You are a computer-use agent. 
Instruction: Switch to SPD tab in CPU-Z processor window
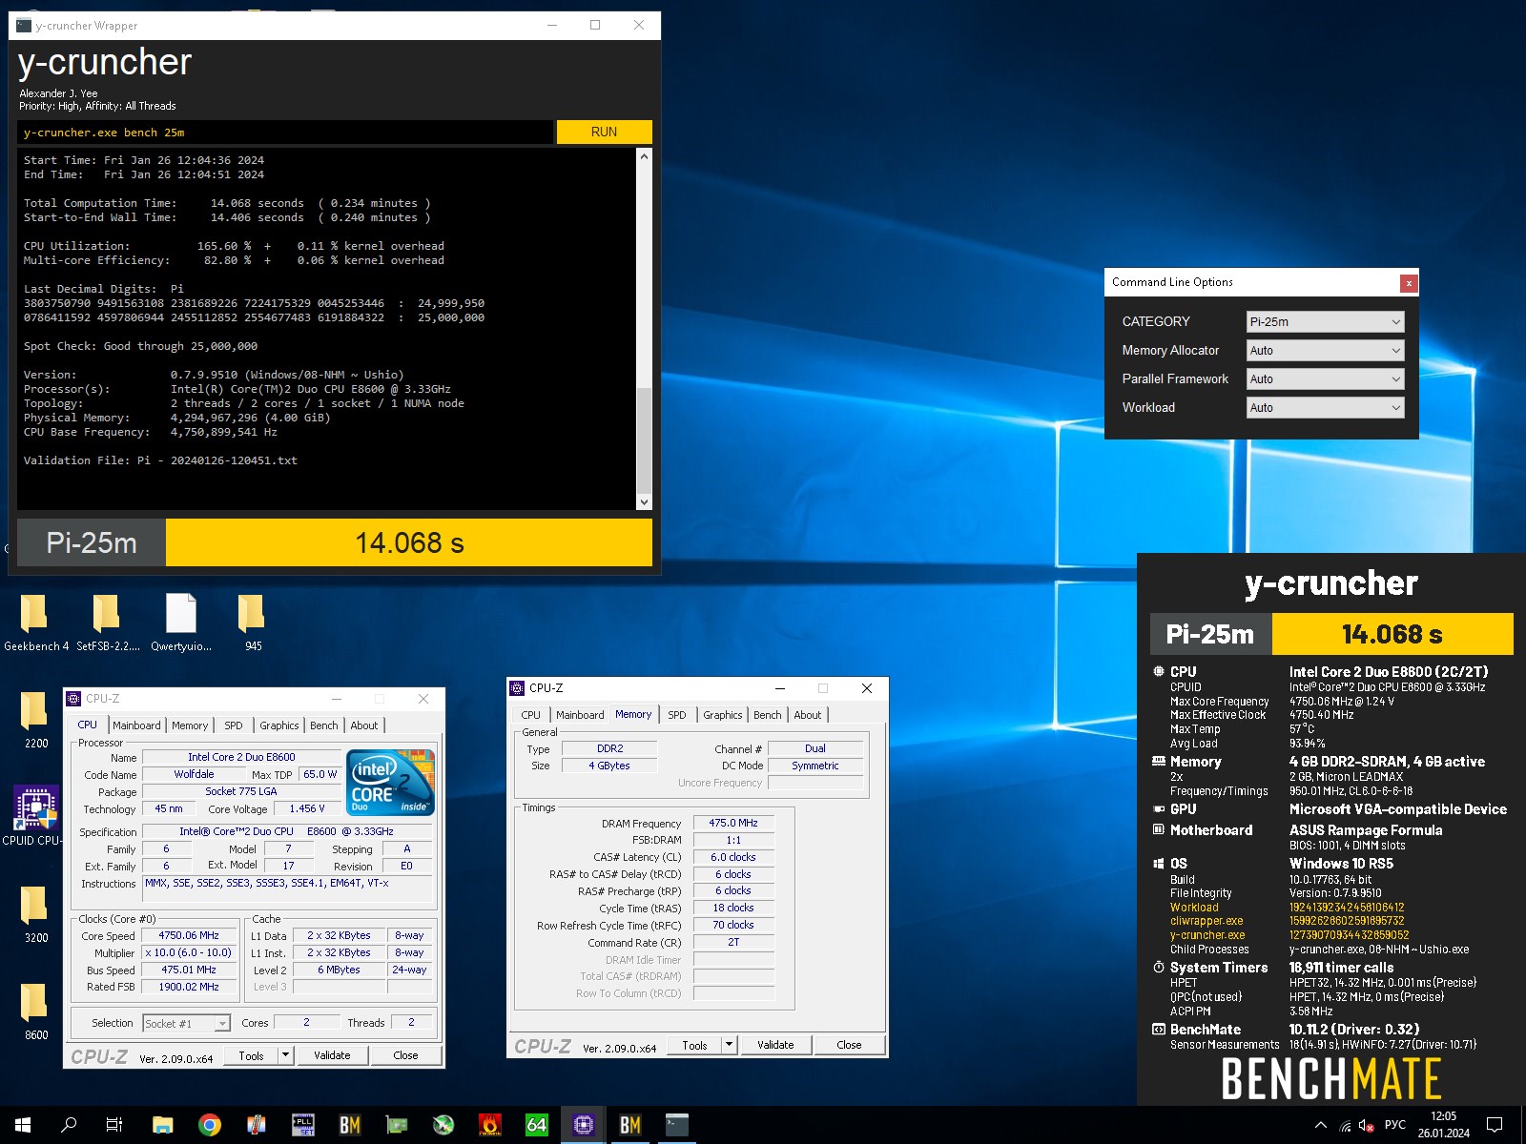pyautogui.click(x=233, y=725)
